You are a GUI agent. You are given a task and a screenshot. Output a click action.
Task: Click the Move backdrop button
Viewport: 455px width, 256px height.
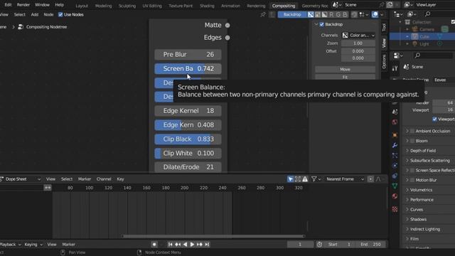pos(345,70)
